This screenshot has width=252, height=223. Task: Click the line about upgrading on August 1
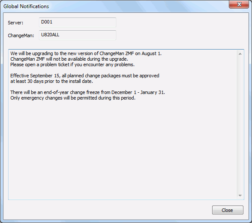point(86,53)
